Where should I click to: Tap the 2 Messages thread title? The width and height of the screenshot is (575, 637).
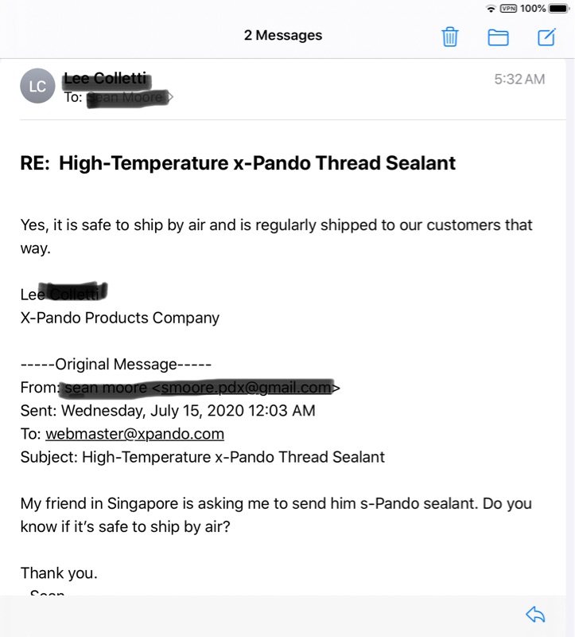point(282,36)
